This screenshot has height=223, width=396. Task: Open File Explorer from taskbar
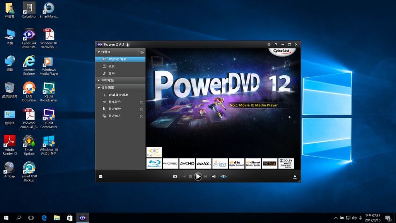(x=57, y=218)
